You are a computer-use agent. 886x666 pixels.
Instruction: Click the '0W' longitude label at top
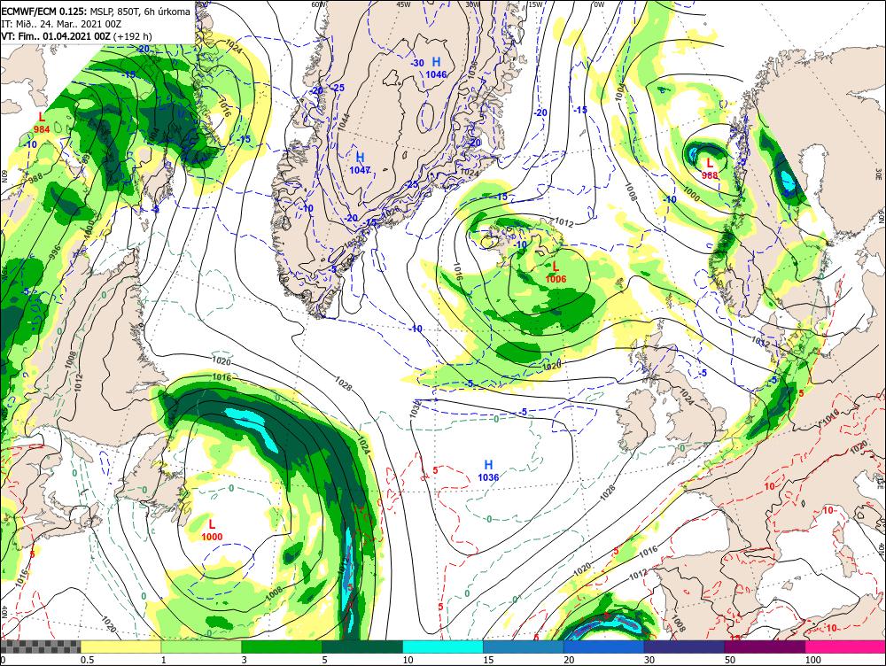tap(598, 4)
